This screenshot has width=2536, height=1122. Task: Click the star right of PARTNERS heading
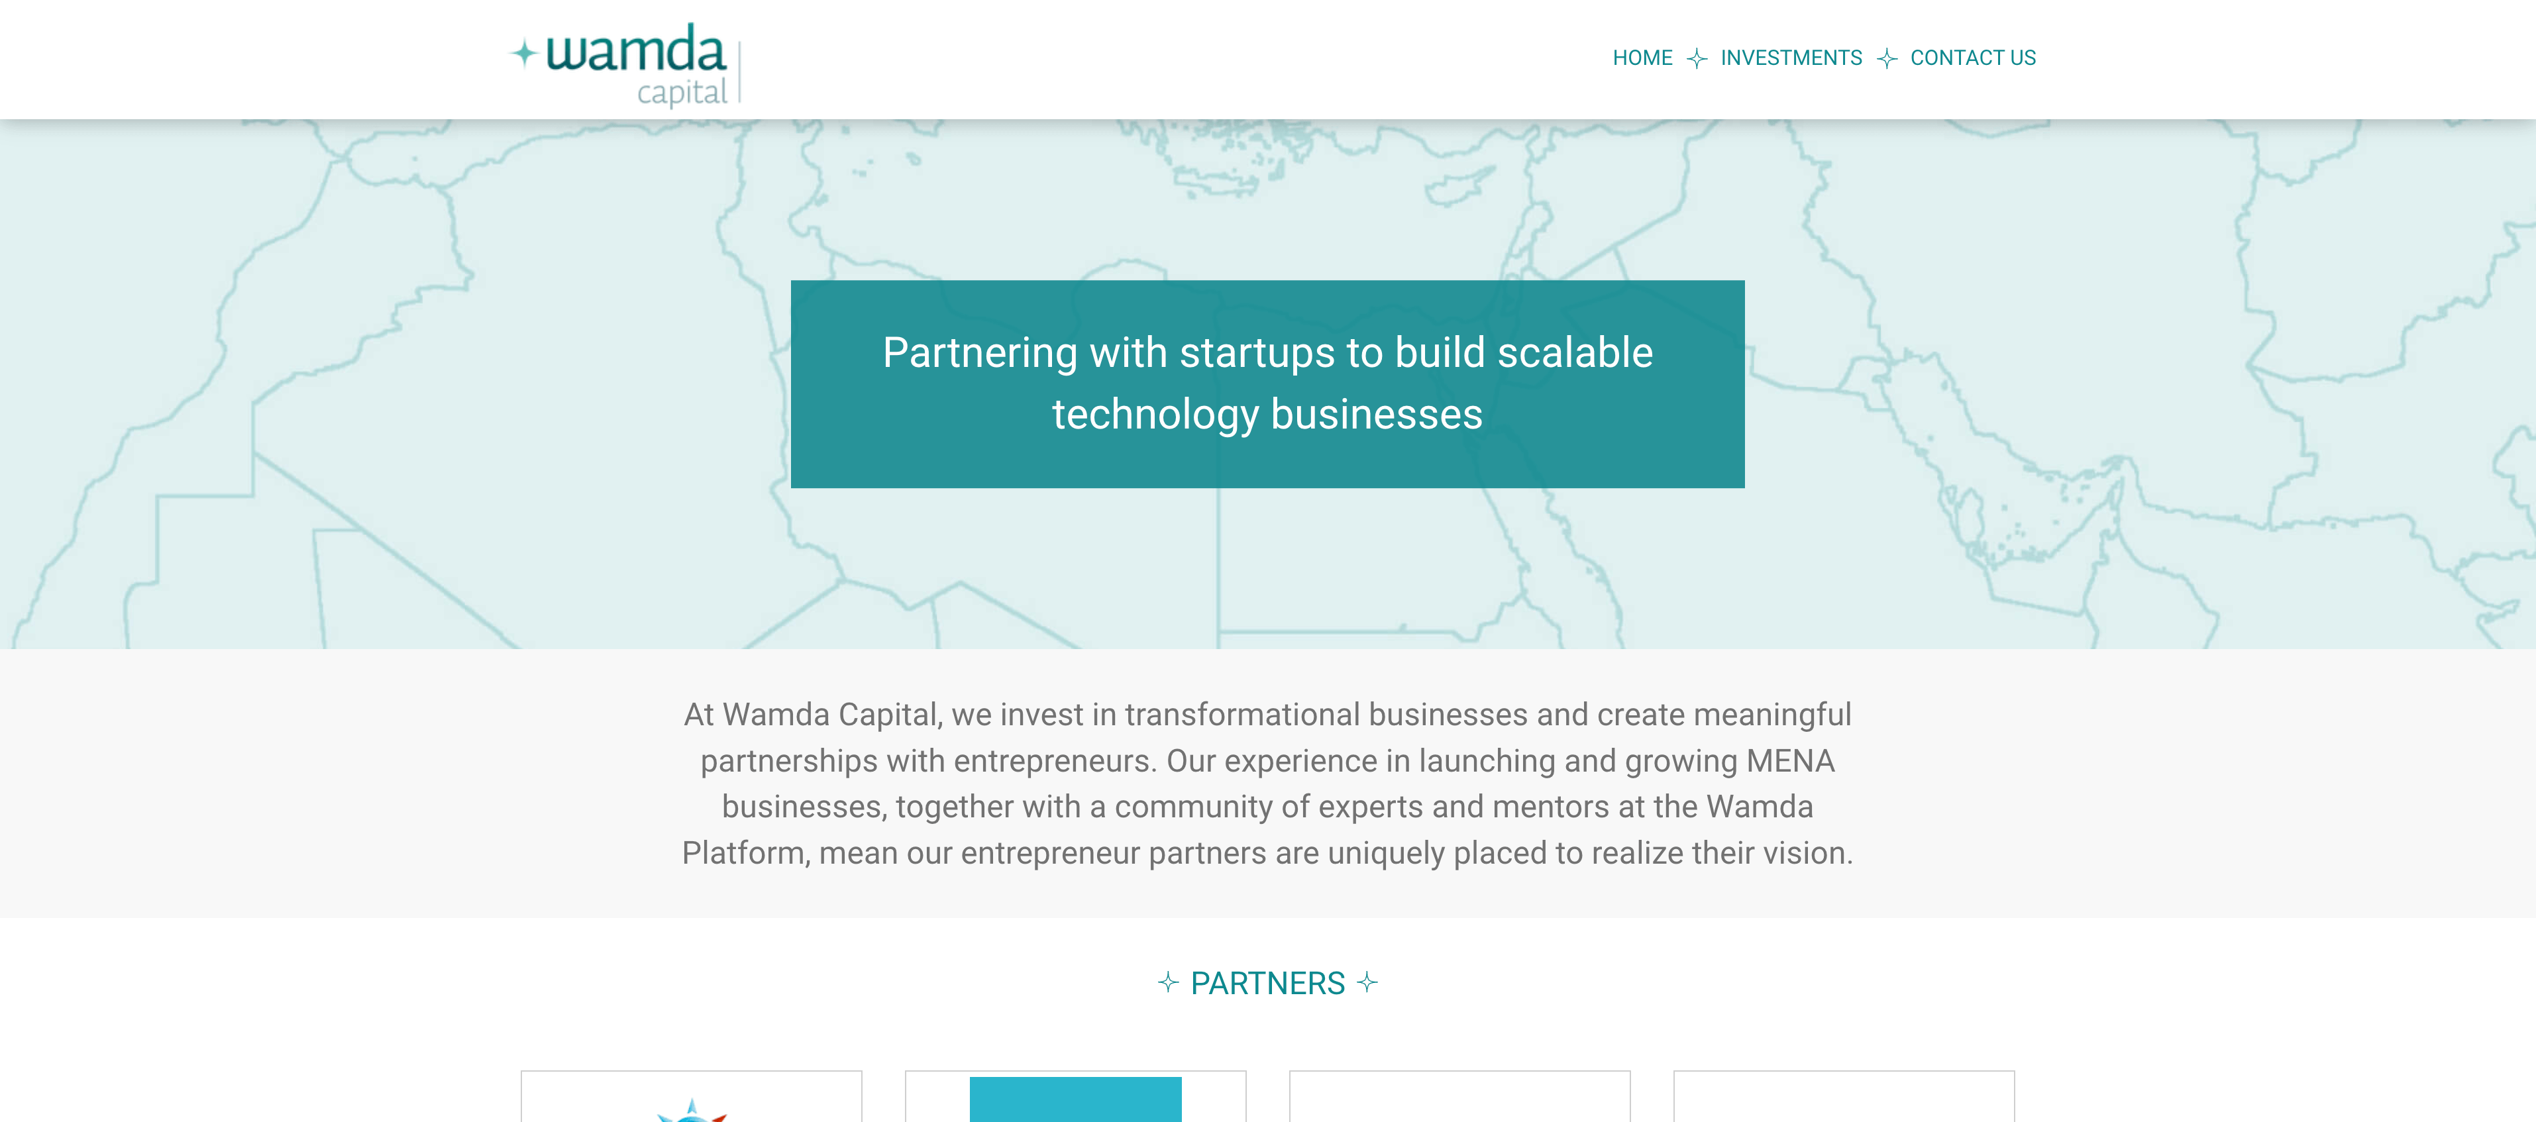click(x=1367, y=982)
